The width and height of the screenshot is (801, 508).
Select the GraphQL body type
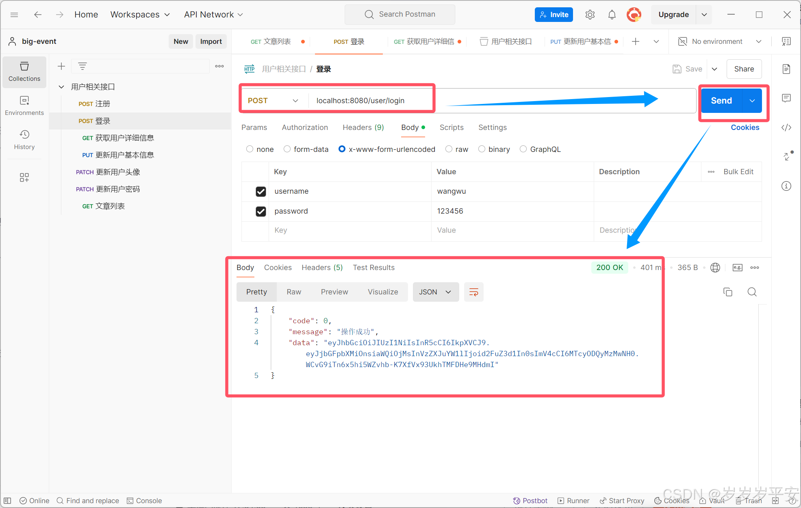click(523, 149)
